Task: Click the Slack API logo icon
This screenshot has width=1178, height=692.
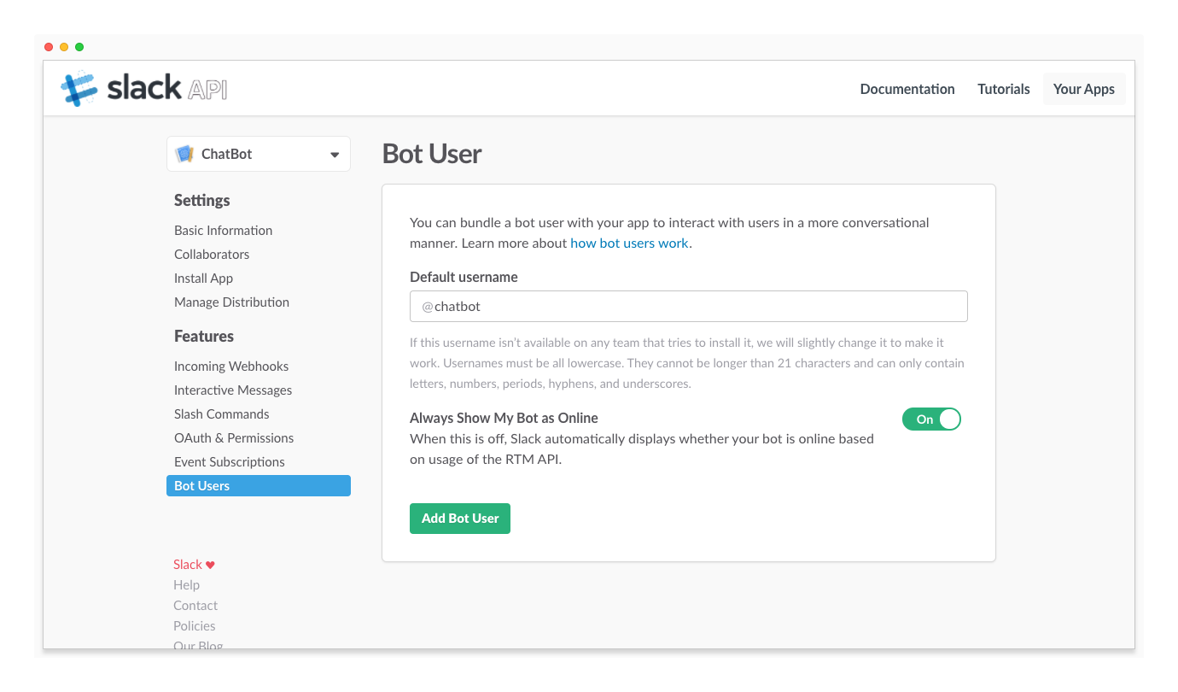Action: click(79, 89)
